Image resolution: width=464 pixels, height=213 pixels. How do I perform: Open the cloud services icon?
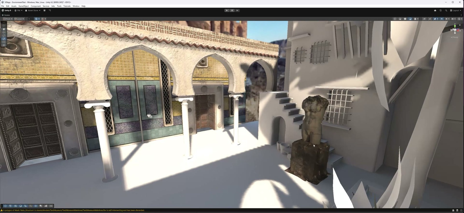point(435,10)
